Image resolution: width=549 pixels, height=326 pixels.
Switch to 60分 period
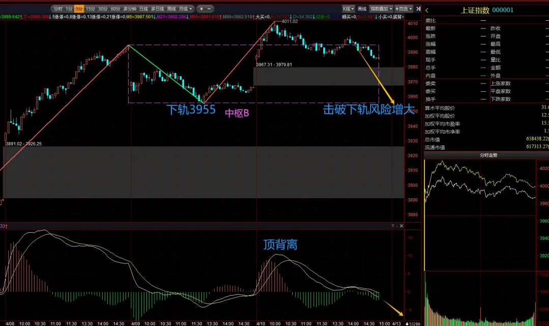(x=115, y=9)
